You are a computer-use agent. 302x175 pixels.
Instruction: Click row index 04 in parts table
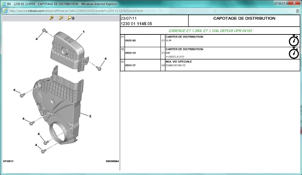122,62
